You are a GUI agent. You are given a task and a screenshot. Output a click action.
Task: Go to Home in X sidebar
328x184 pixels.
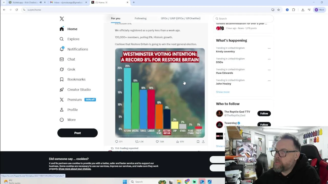pyautogui.click(x=68, y=29)
